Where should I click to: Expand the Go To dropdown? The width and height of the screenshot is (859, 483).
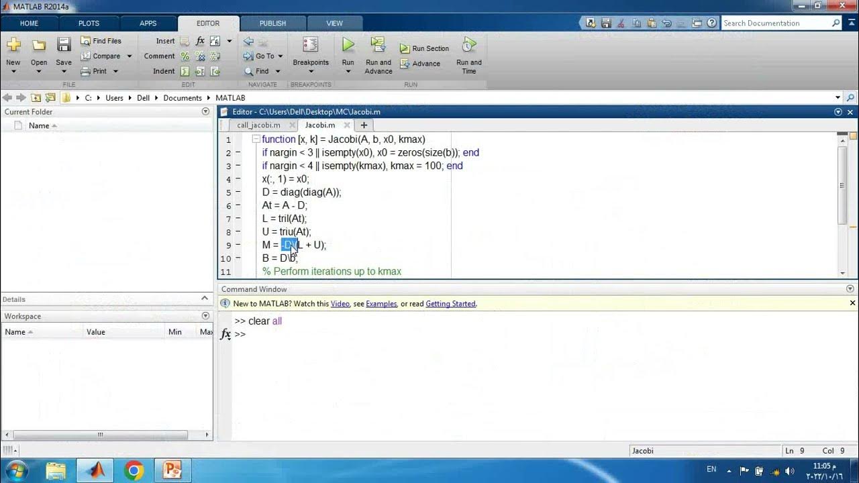point(281,56)
